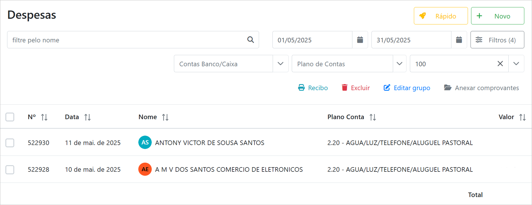Sort table by Data column
The width and height of the screenshot is (532, 205).
pos(87,117)
